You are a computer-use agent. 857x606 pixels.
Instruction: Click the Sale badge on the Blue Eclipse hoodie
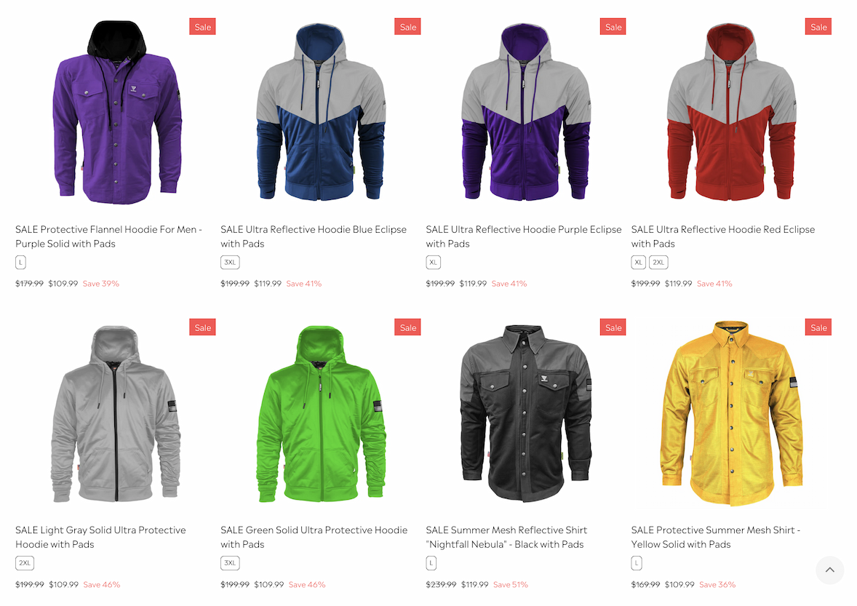(407, 27)
